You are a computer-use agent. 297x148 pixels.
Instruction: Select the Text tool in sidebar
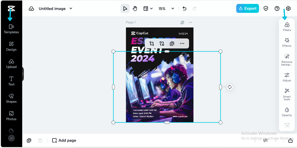[11, 81]
